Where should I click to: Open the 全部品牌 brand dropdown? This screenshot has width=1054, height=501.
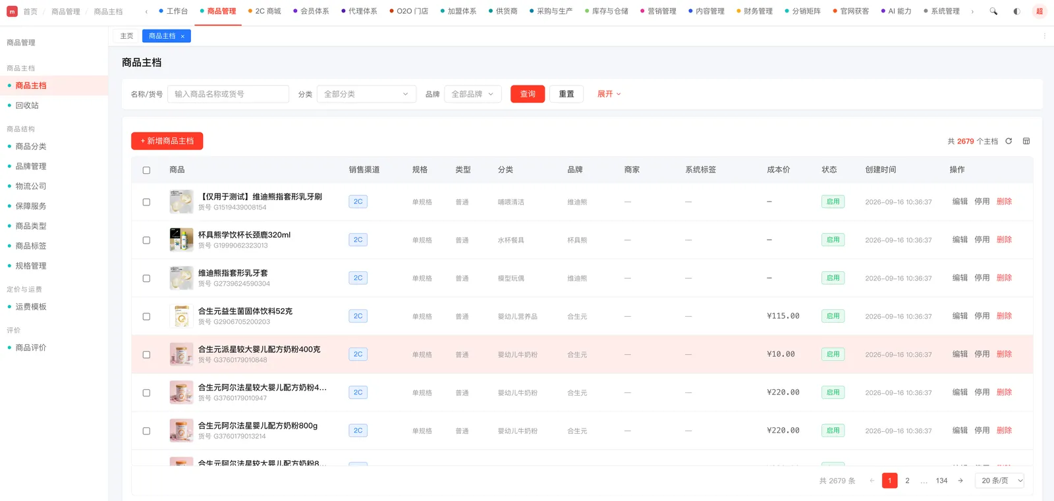pos(473,94)
